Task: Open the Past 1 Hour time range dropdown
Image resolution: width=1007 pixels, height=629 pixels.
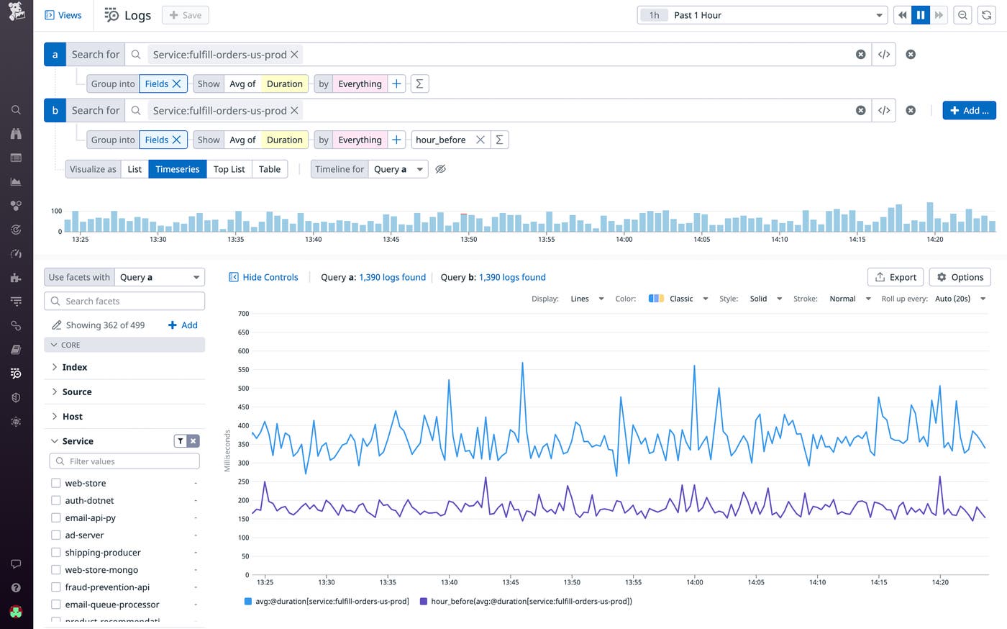Action: tap(762, 14)
